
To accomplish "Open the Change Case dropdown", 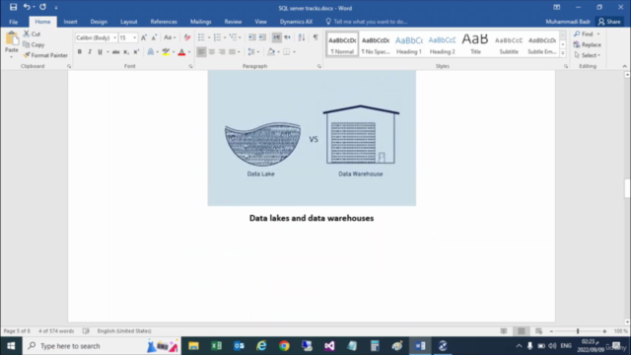I will (170, 37).
